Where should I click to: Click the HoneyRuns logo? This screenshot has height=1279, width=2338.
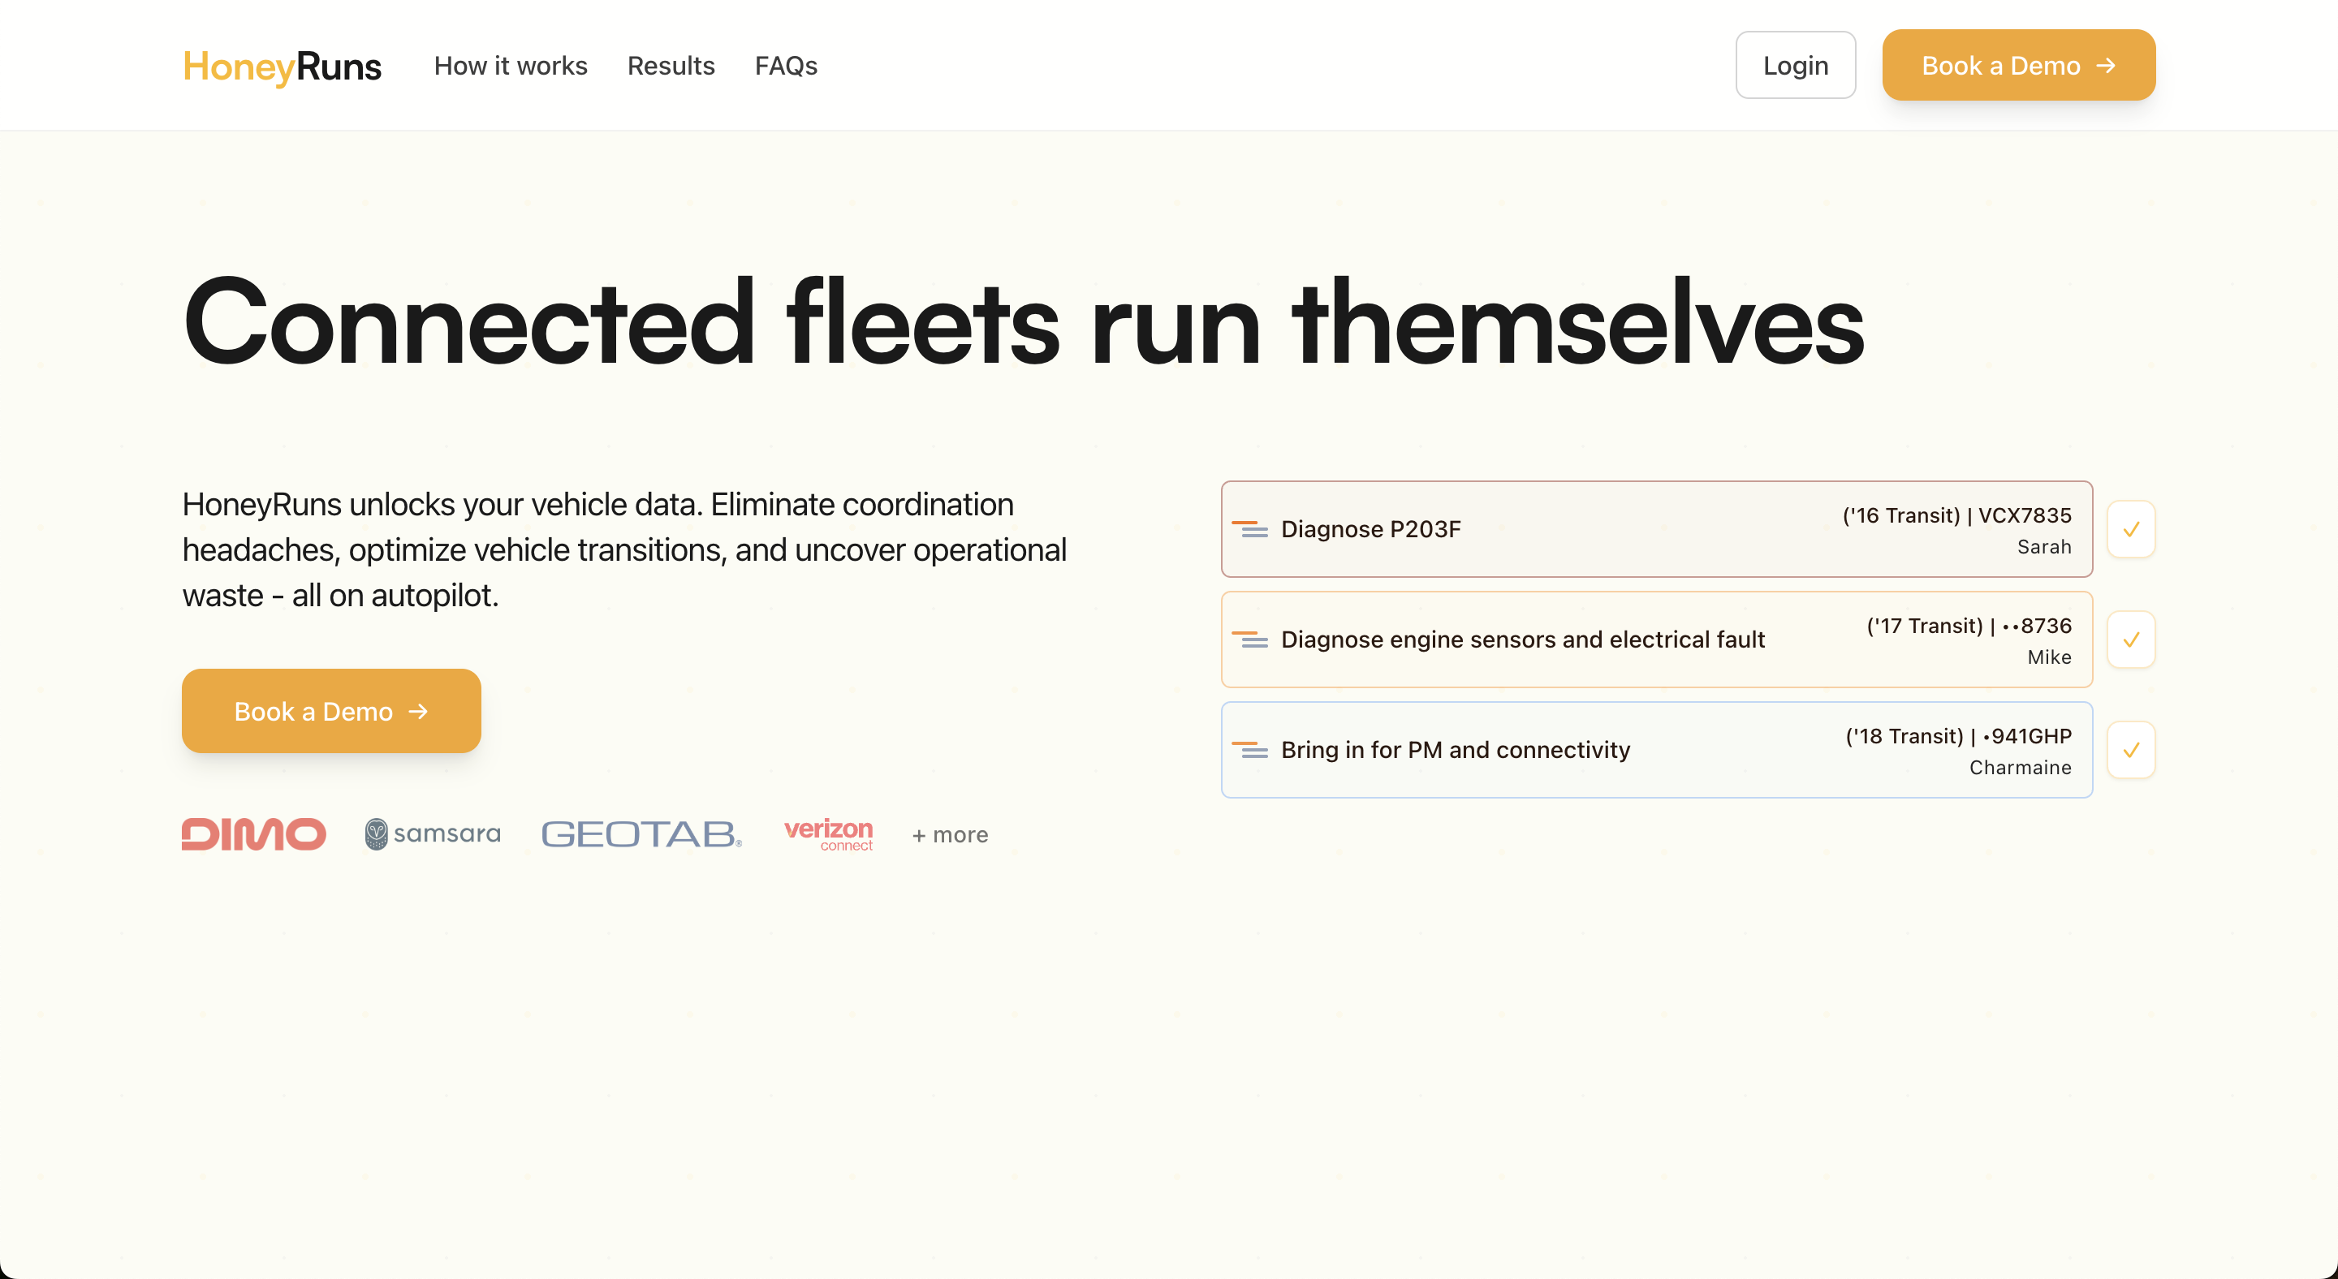282,67
